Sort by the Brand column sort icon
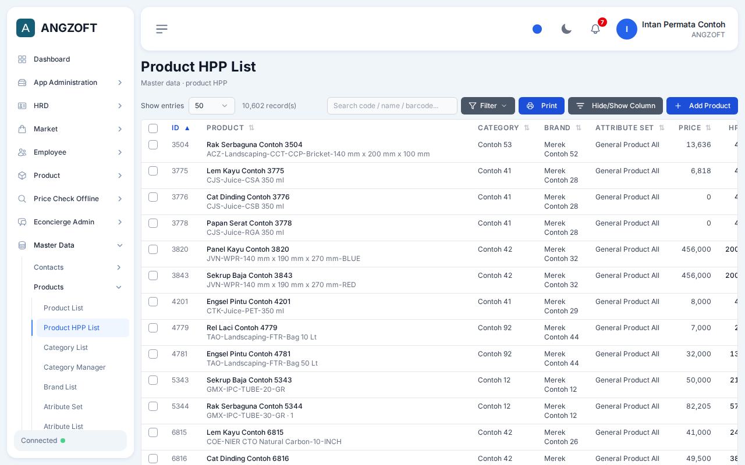Image resolution: width=745 pixels, height=465 pixels. pyautogui.click(x=579, y=128)
